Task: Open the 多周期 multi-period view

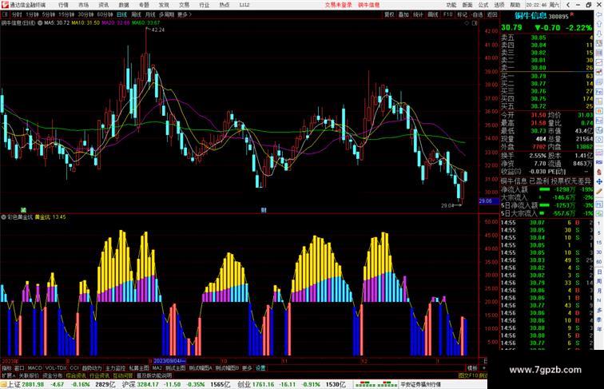Action: pyautogui.click(x=166, y=14)
